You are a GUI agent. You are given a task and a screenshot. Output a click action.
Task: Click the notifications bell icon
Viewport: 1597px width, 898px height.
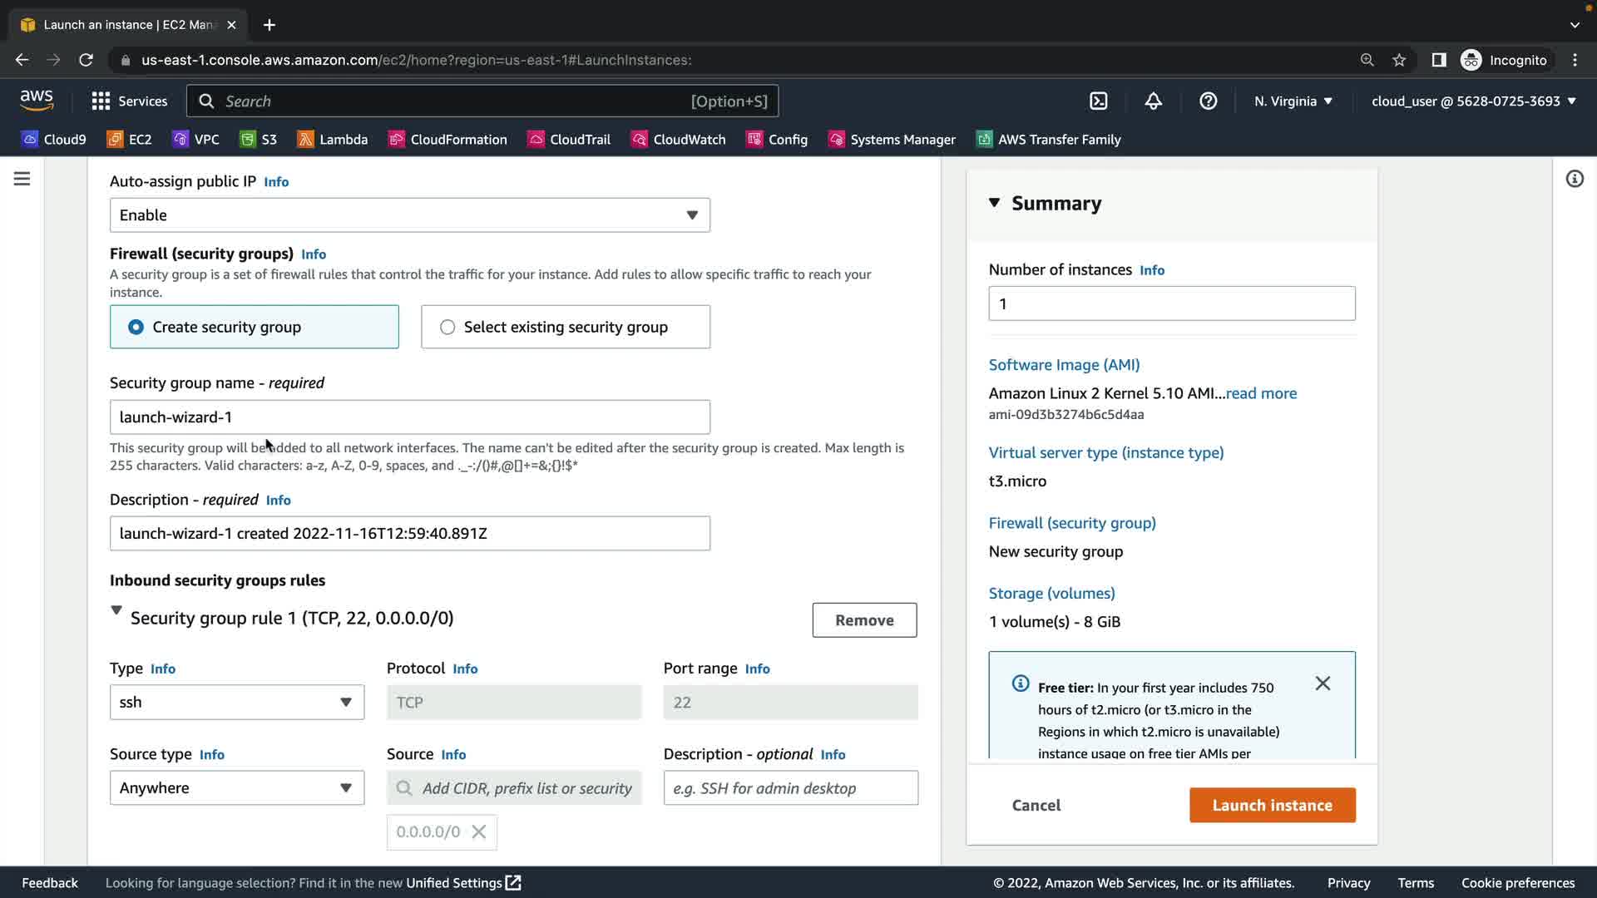pos(1153,101)
